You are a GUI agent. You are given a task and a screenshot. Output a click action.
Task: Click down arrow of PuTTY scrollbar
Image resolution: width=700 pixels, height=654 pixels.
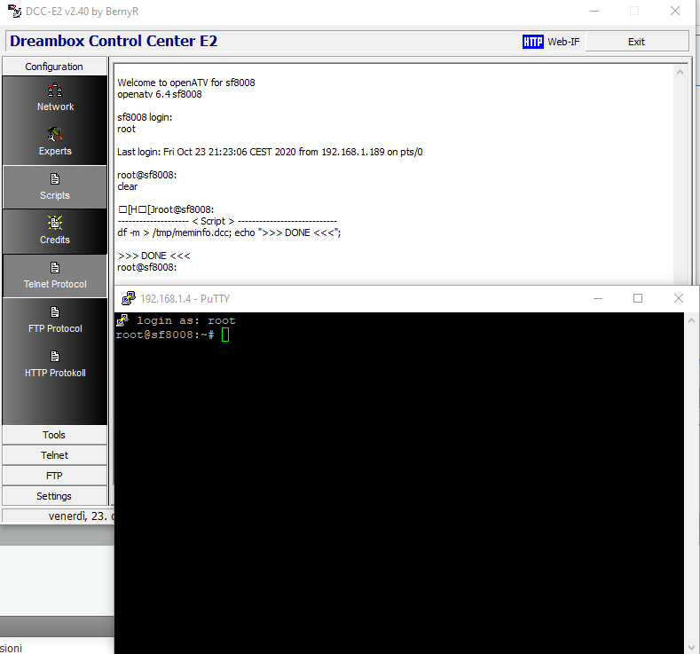pyautogui.click(x=691, y=647)
